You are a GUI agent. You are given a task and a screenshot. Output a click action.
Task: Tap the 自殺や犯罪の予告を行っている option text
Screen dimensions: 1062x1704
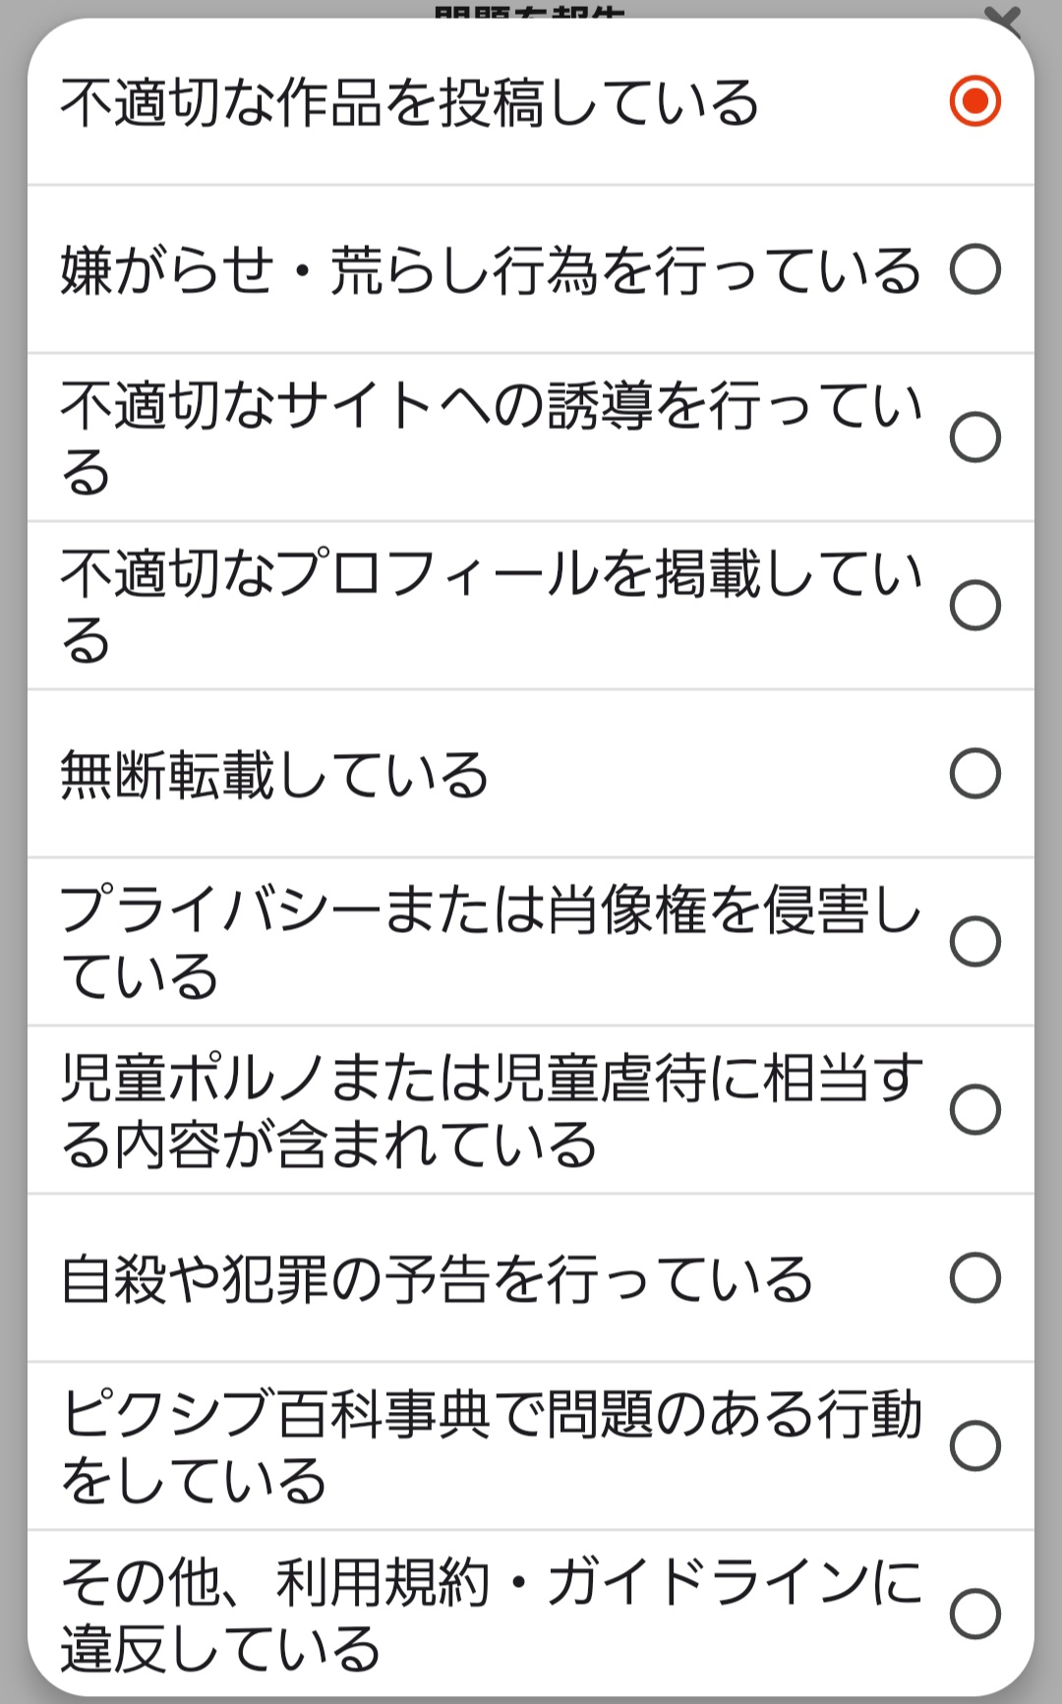(437, 1278)
